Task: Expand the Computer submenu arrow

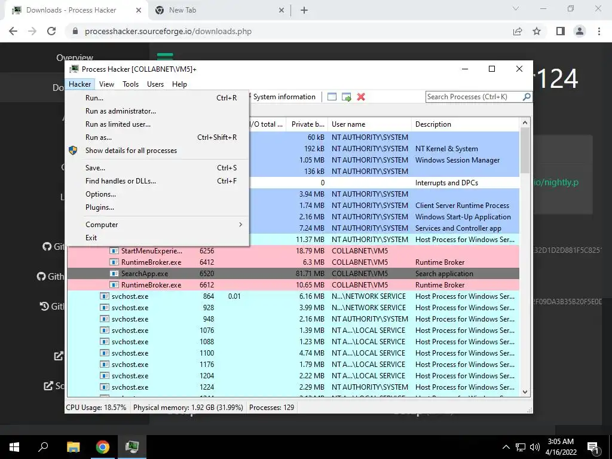Action: pyautogui.click(x=240, y=225)
